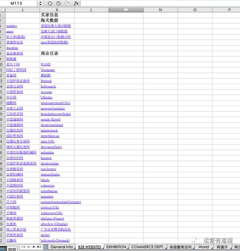Open the easy2source link

tap(48, 169)
